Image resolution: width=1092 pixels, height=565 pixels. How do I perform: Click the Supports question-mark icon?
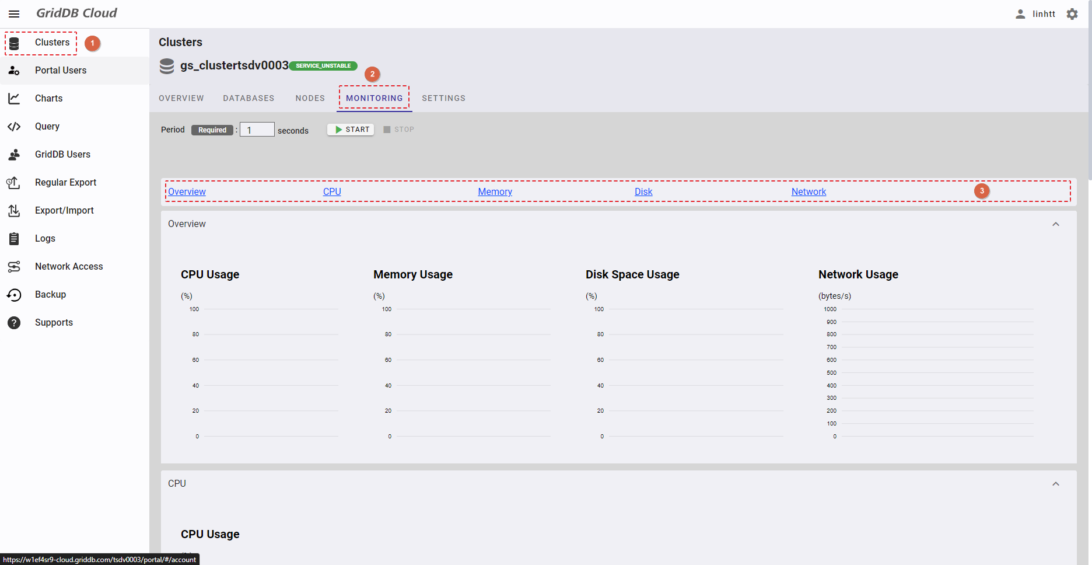click(x=14, y=323)
